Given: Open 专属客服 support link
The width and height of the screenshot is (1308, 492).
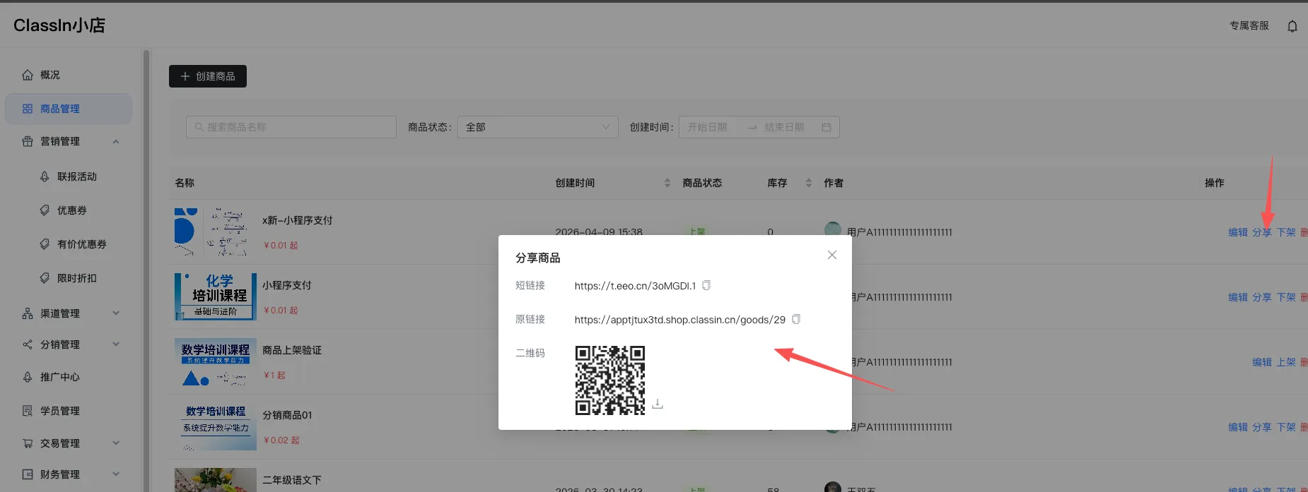Looking at the screenshot, I should point(1249,25).
